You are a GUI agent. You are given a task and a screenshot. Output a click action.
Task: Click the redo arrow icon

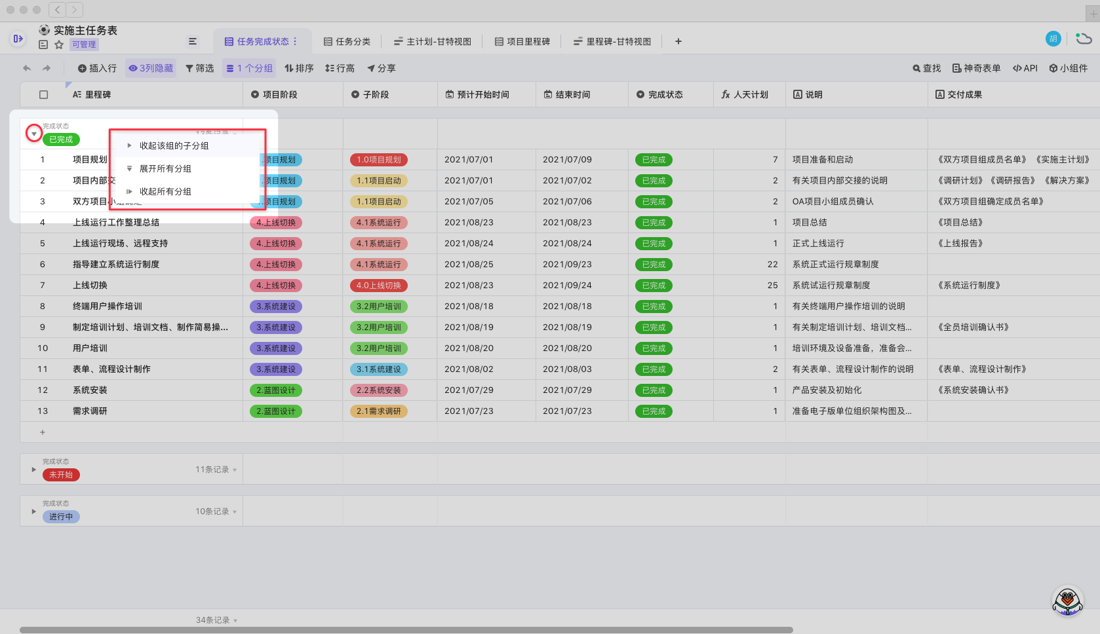coord(47,68)
